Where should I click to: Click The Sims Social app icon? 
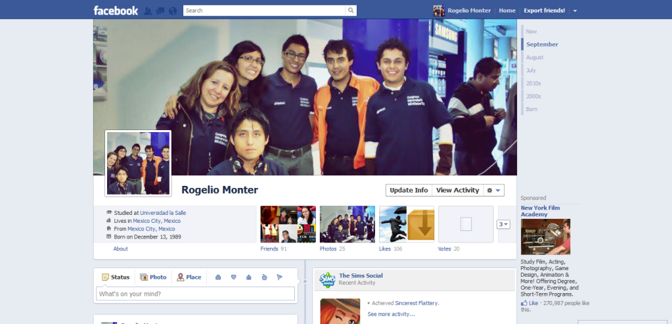coord(327,281)
